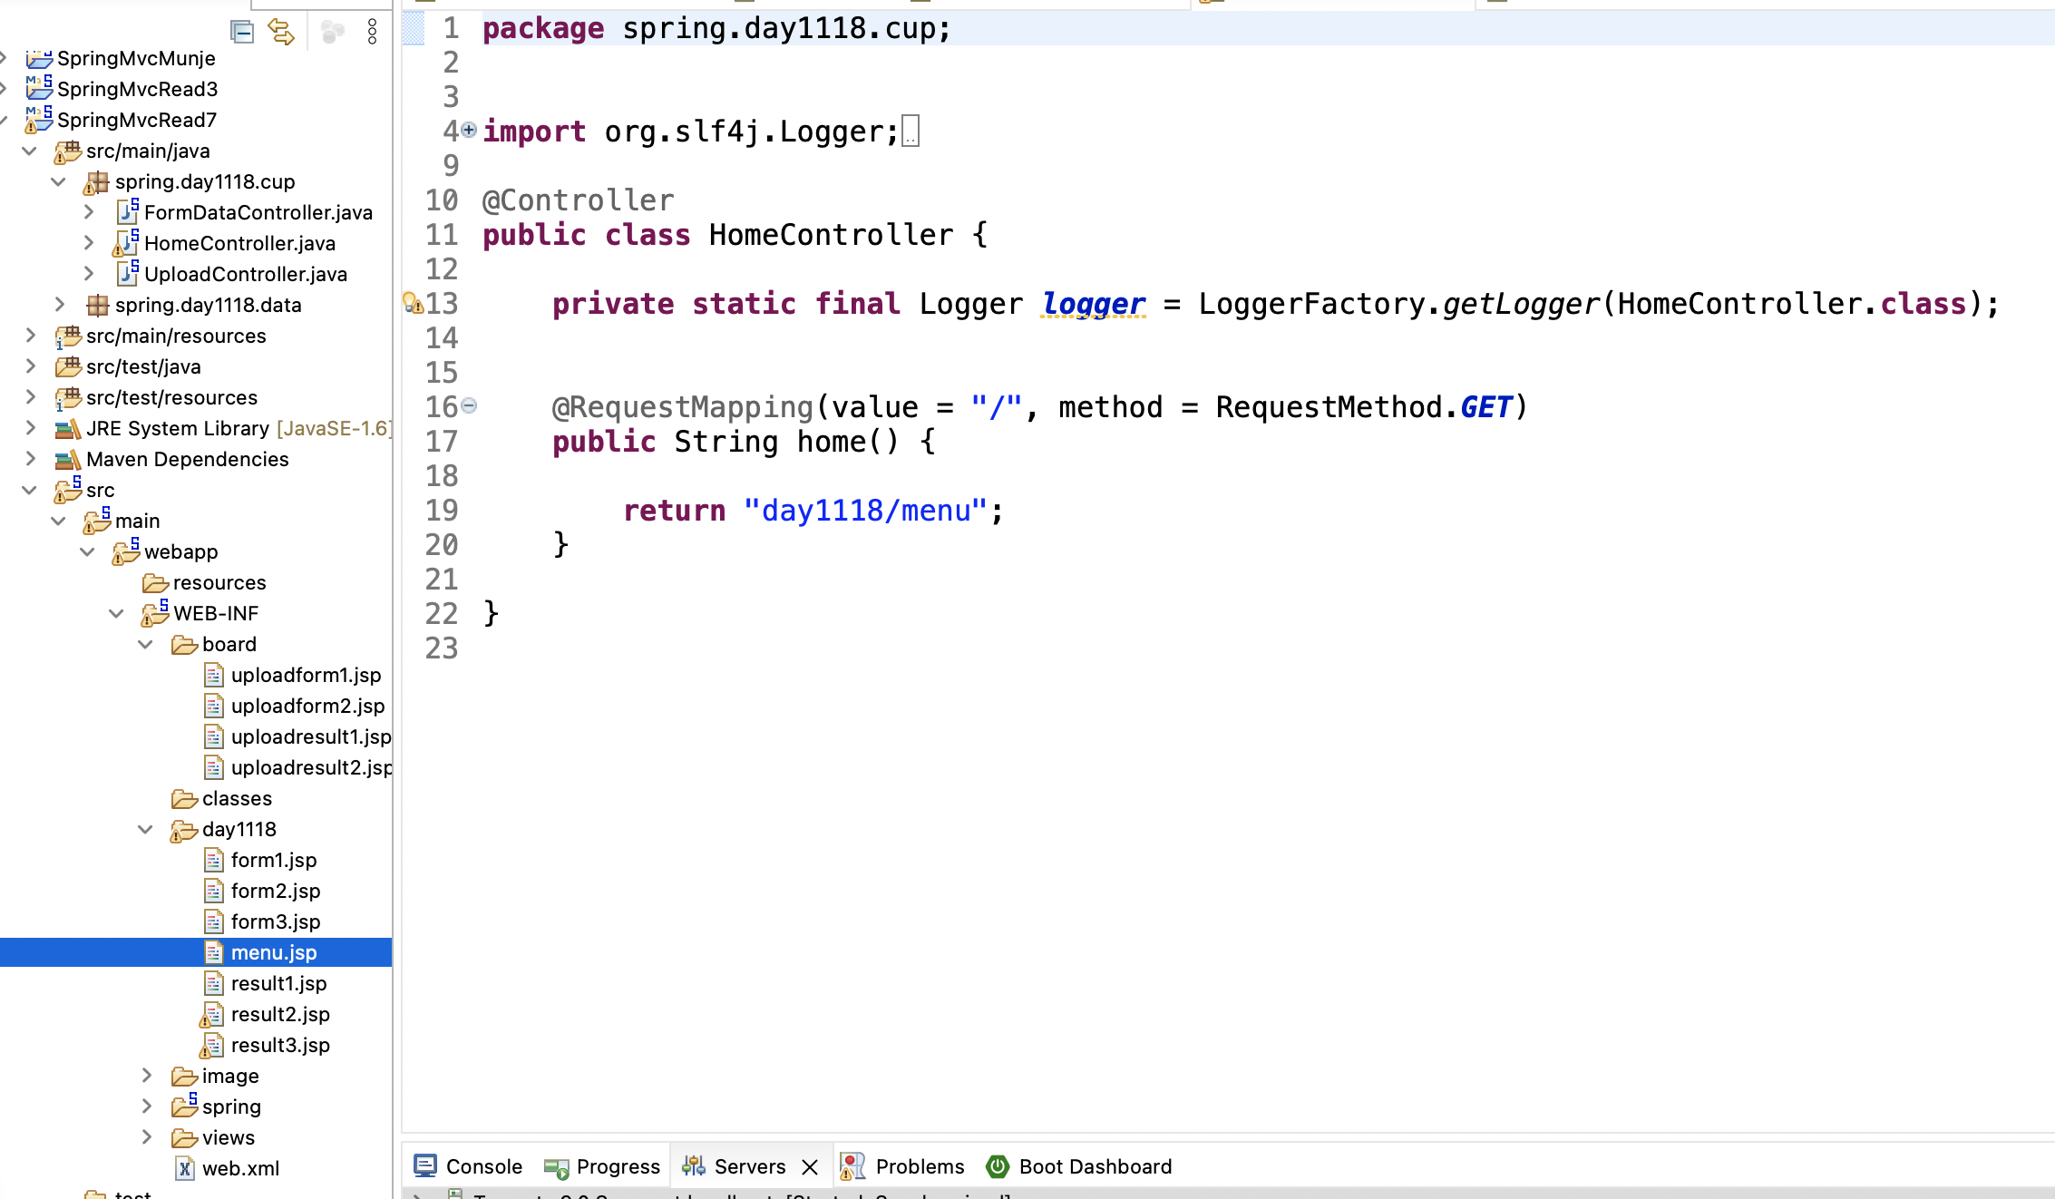
Task: Click Collapse All icon in Package Explorer
Action: [x=242, y=33]
